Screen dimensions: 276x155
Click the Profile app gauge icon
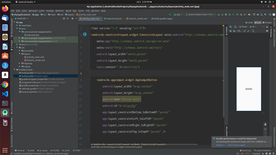237,15
